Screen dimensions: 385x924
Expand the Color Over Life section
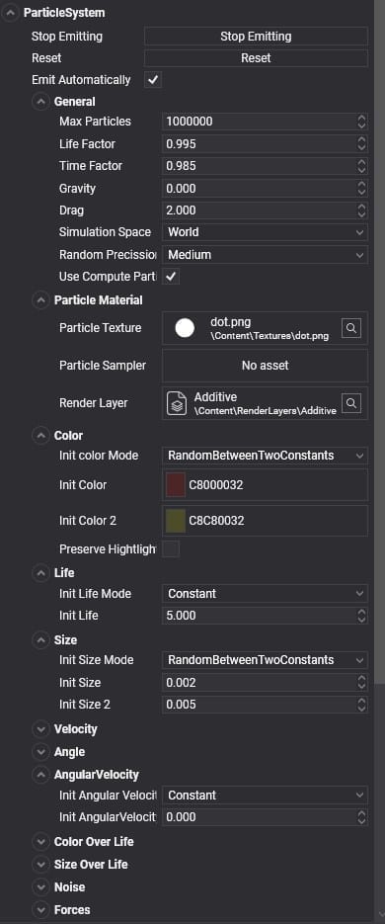pos(40,842)
